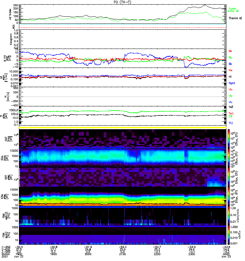245x261 pixels.
Task: Click the red dotted line in ROI panel
Action: [122, 27]
